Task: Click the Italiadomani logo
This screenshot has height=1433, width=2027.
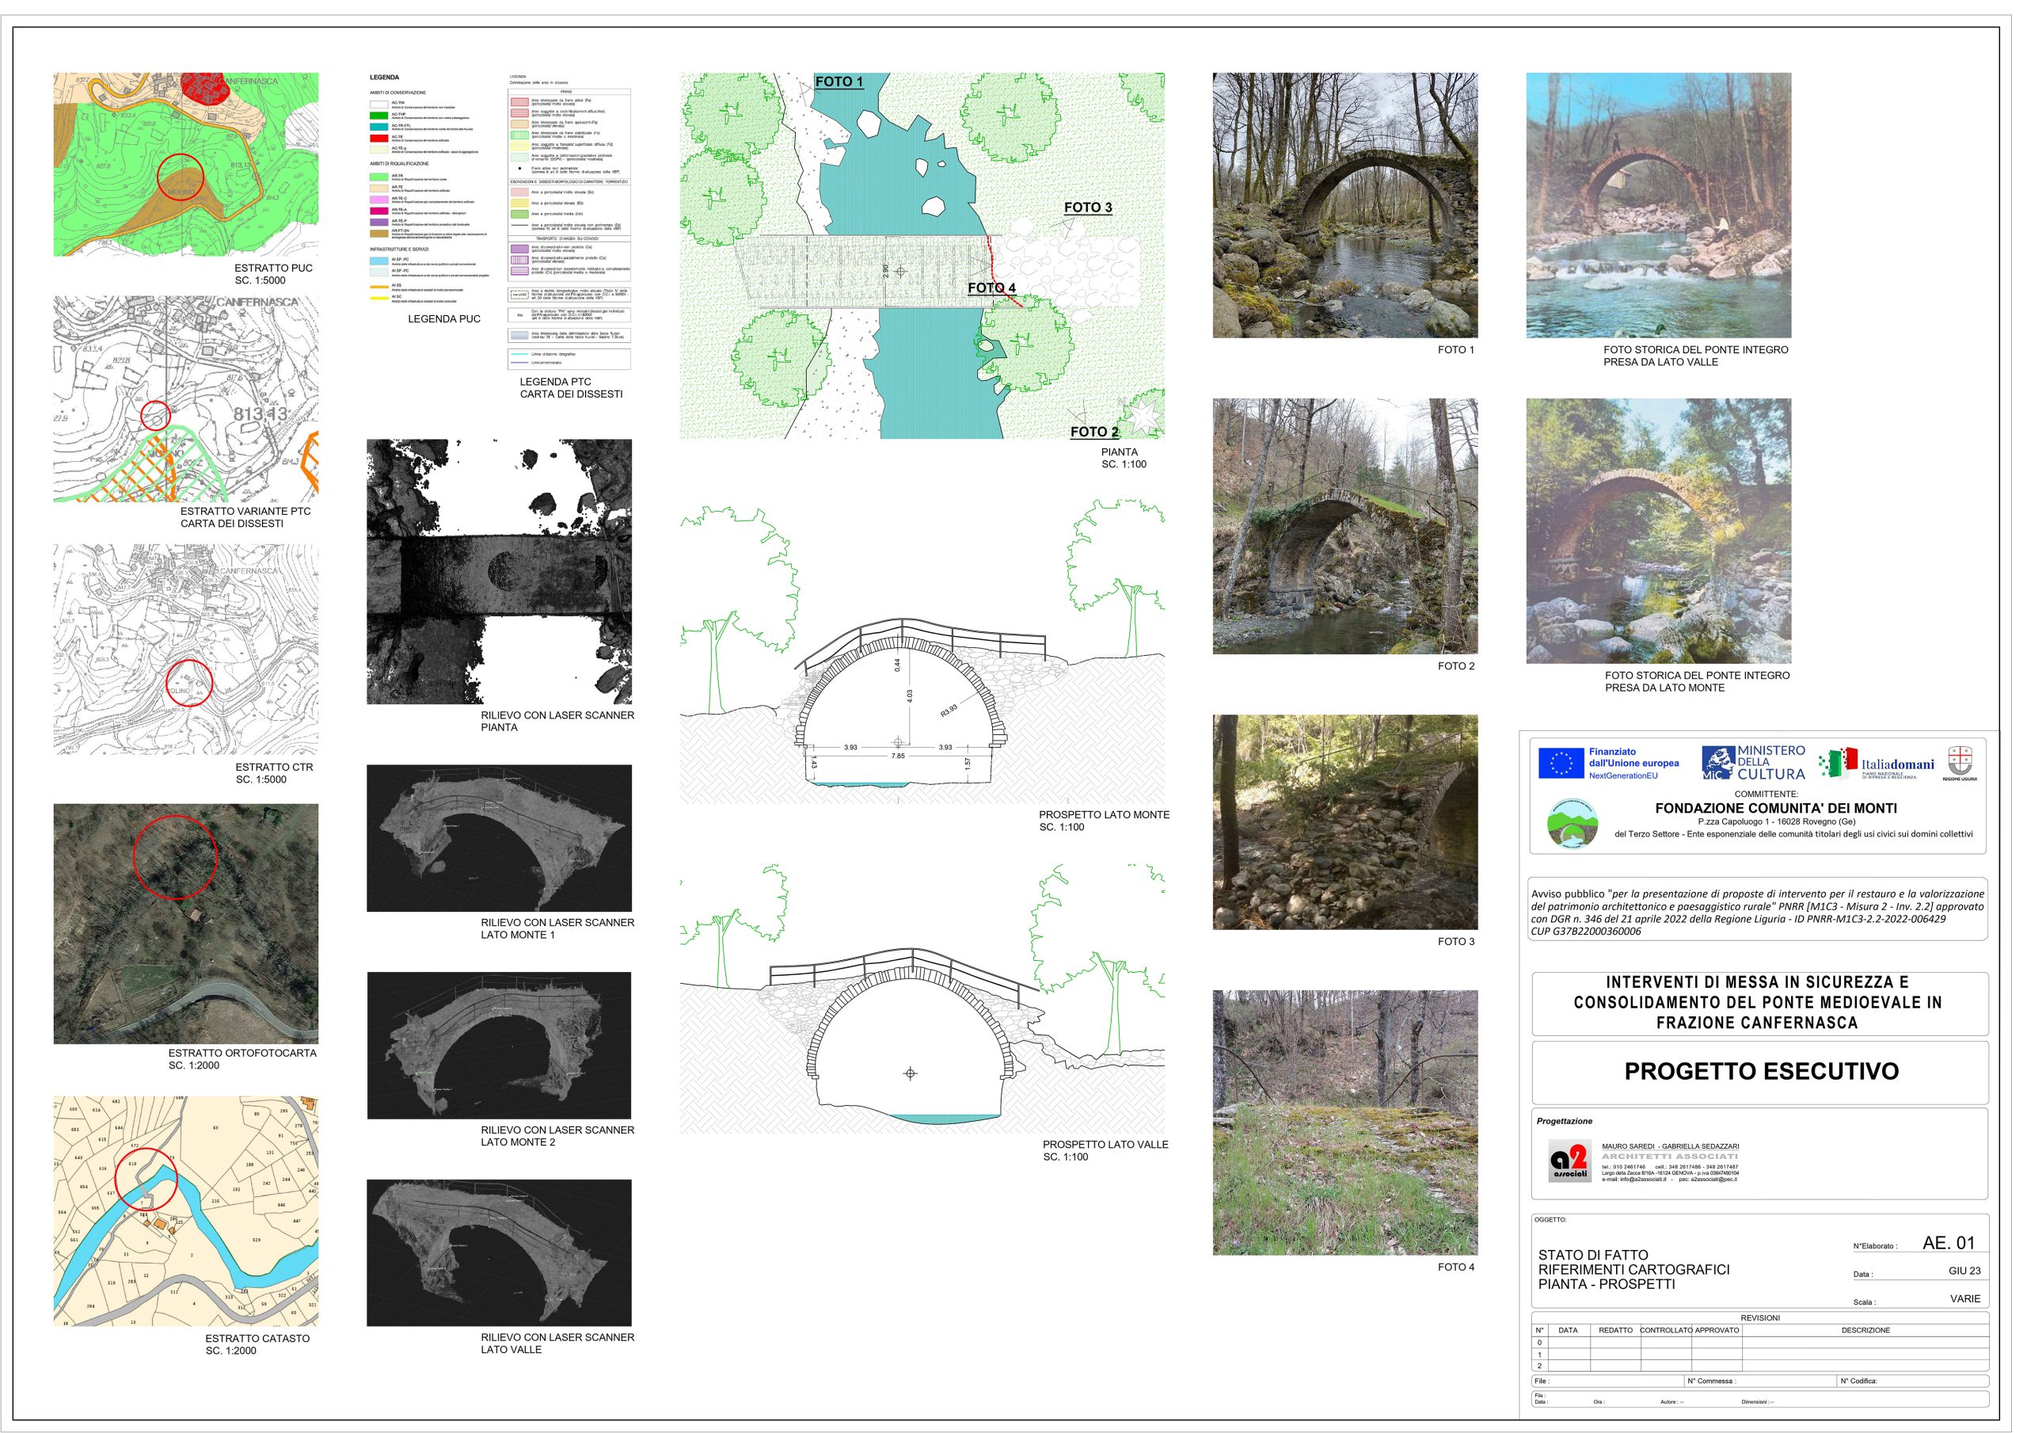Action: pyautogui.click(x=1876, y=764)
